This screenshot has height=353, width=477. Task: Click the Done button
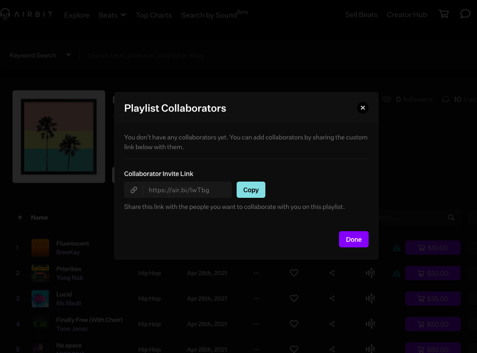click(x=353, y=239)
